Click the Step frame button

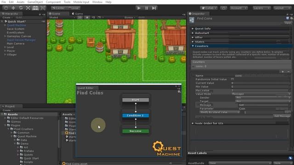[154, 8]
